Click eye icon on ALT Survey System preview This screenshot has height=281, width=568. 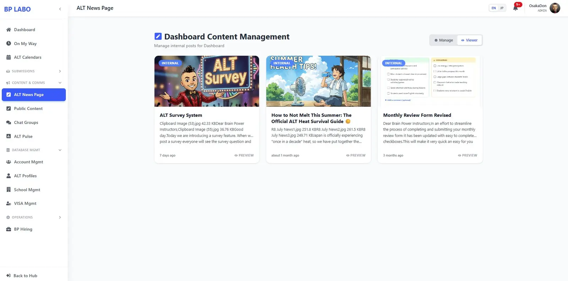point(236,155)
